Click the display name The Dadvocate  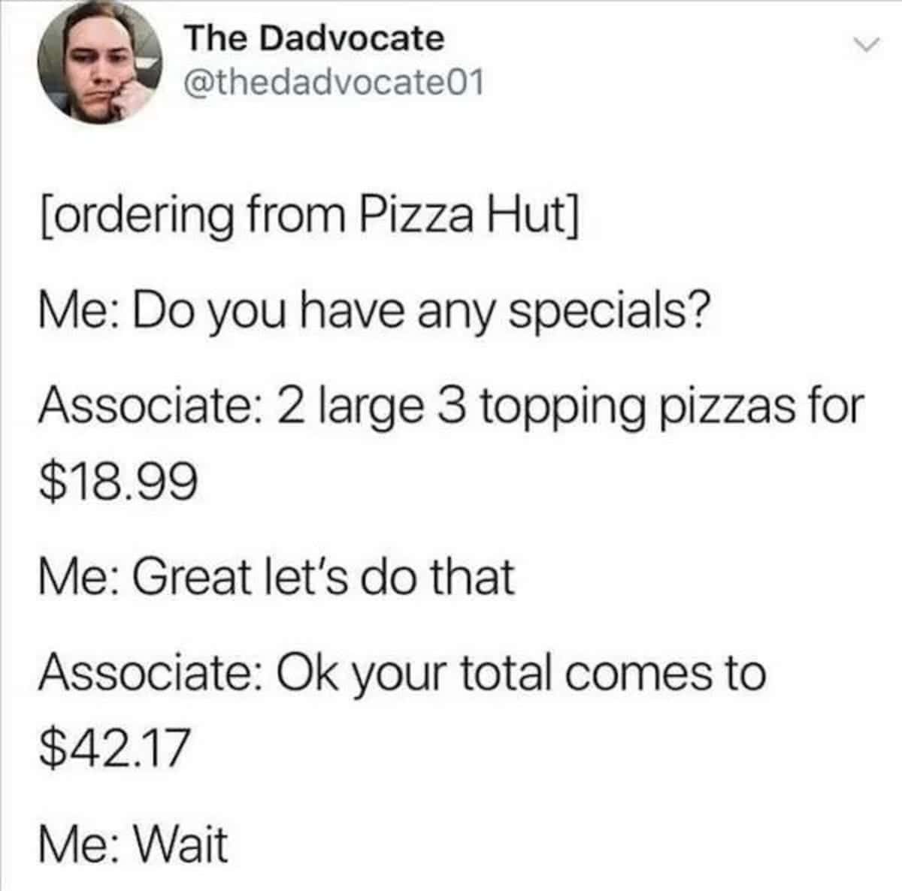click(x=315, y=38)
